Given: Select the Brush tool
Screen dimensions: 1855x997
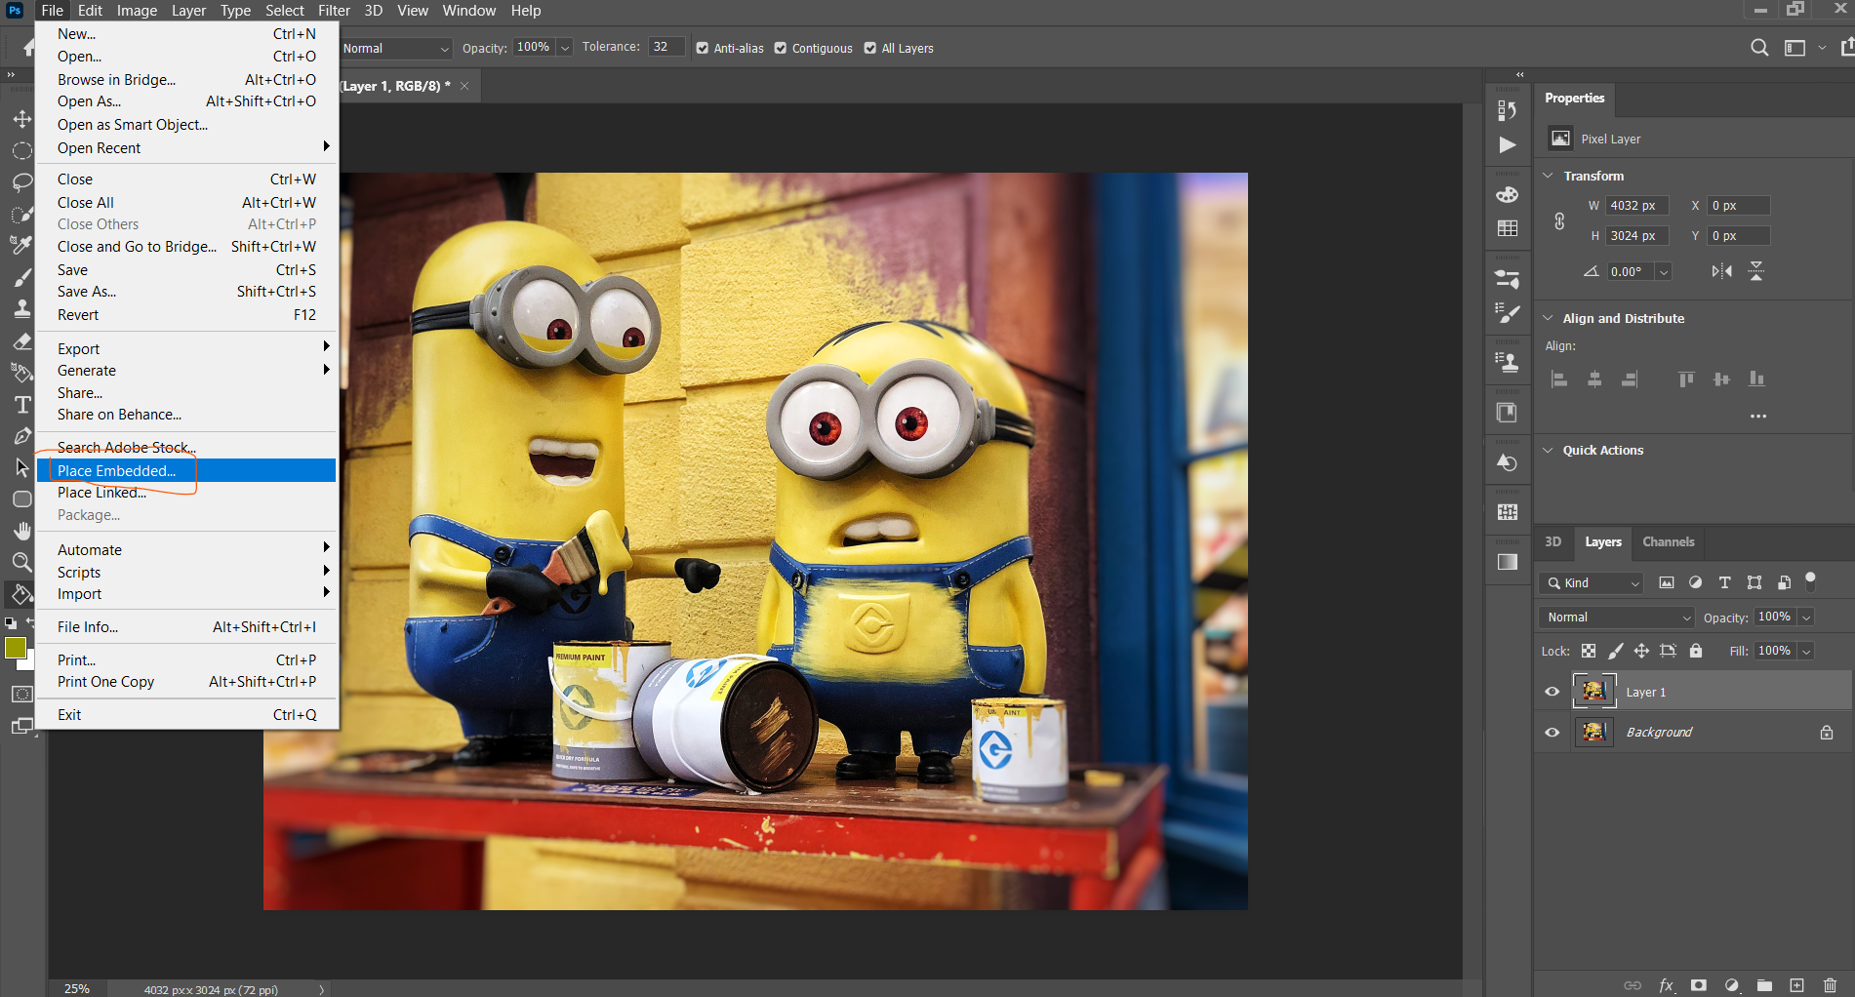Looking at the screenshot, I should 21,277.
